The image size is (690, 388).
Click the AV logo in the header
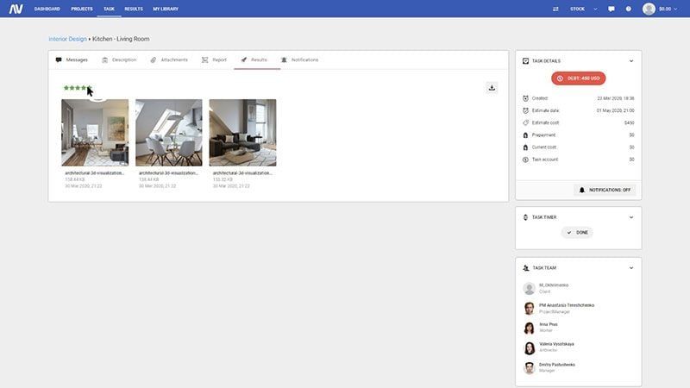(16, 9)
